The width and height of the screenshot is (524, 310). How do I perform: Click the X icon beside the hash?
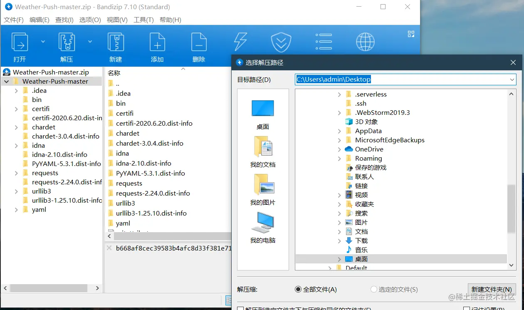click(109, 248)
